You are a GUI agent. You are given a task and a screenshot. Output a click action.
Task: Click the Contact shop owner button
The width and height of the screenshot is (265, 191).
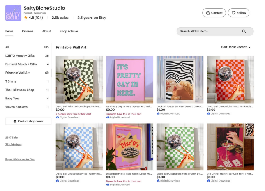(x=28, y=121)
